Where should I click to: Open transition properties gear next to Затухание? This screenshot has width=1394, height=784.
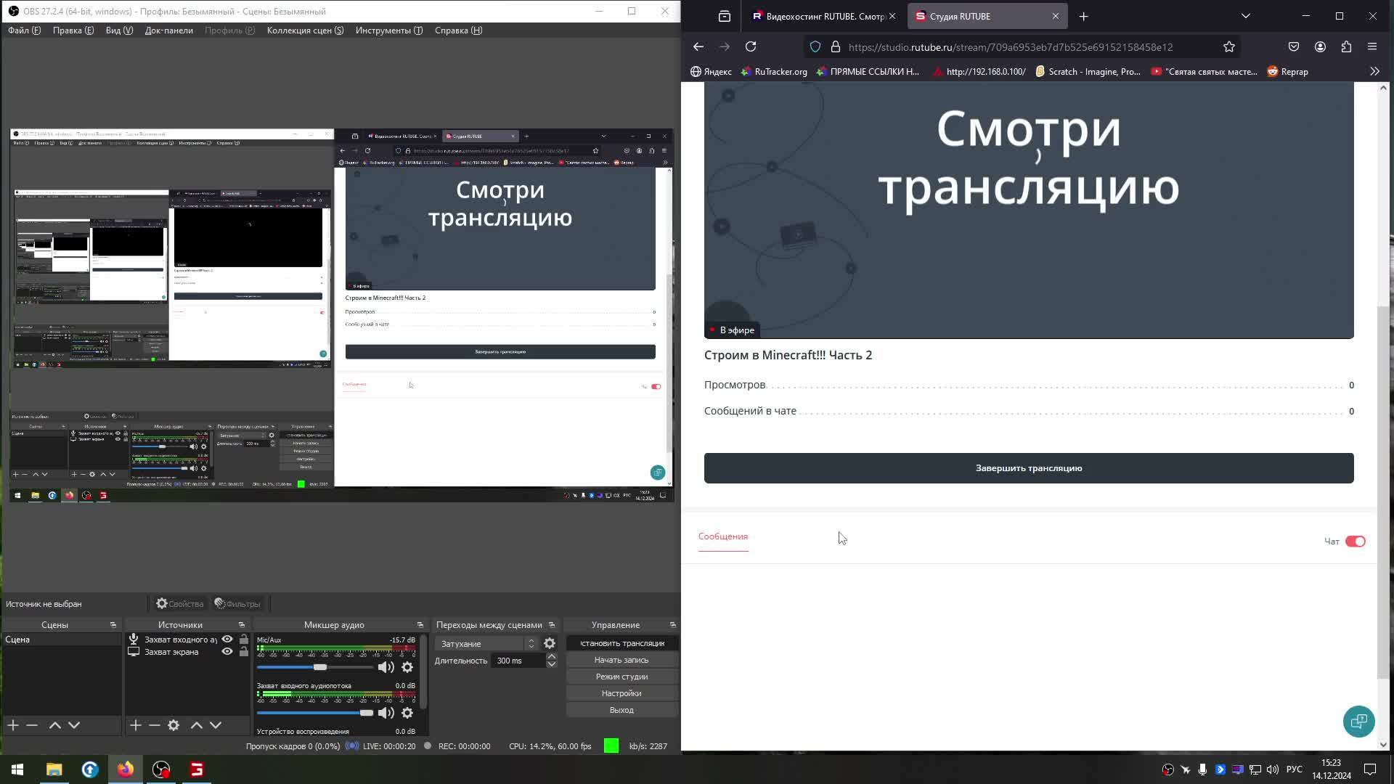click(x=550, y=643)
